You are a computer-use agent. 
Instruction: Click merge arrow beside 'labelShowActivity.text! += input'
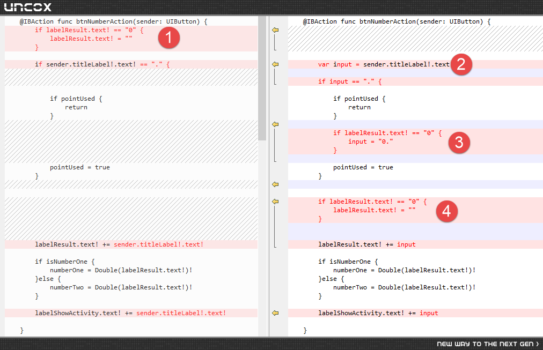(275, 313)
